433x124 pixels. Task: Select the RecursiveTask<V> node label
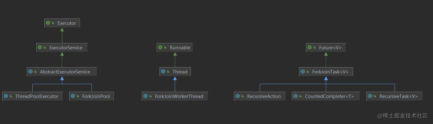(398, 96)
